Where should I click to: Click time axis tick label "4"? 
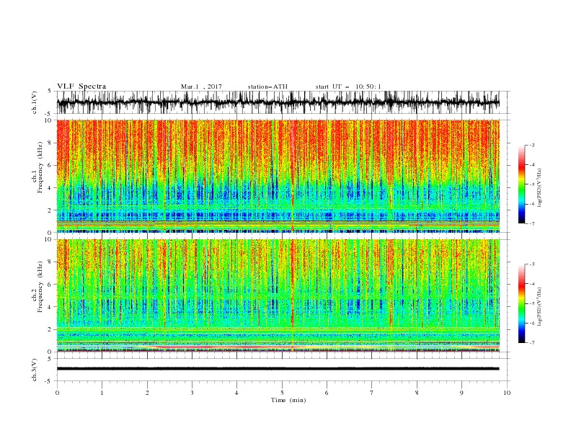coord(236,393)
